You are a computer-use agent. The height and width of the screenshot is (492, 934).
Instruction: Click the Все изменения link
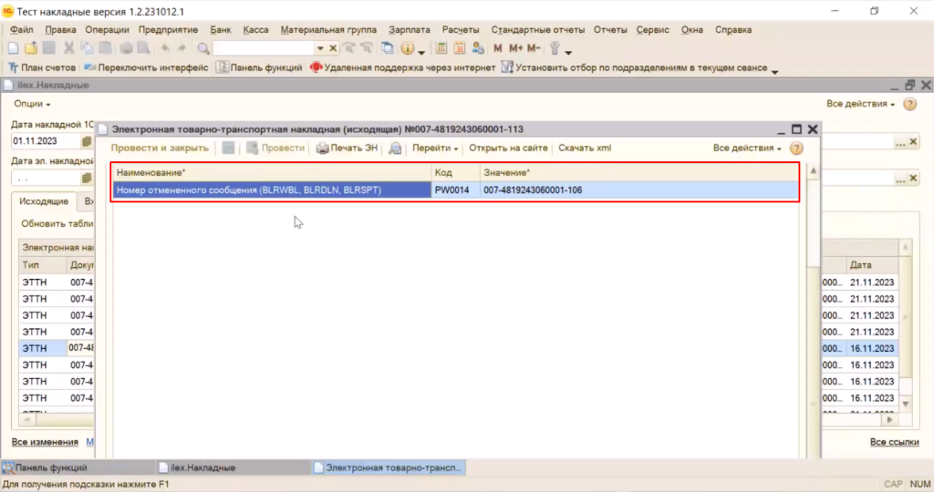click(45, 442)
